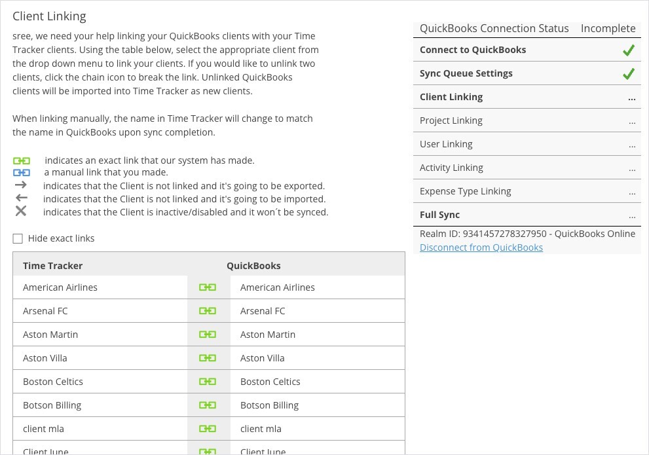Viewport: 649px width, 455px height.
Task: Select QuickBooks client Botson Billing
Action: (x=269, y=405)
